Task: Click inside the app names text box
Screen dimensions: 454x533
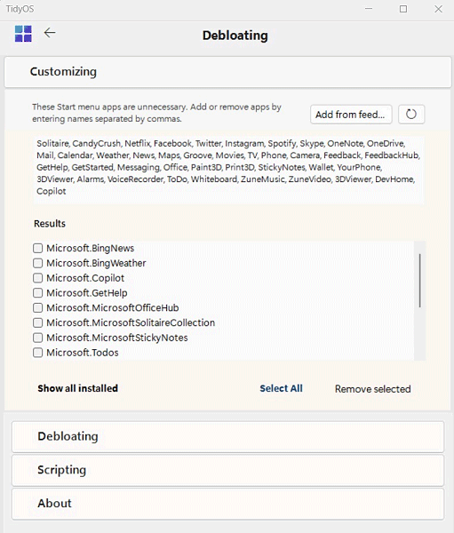Action: [228, 170]
